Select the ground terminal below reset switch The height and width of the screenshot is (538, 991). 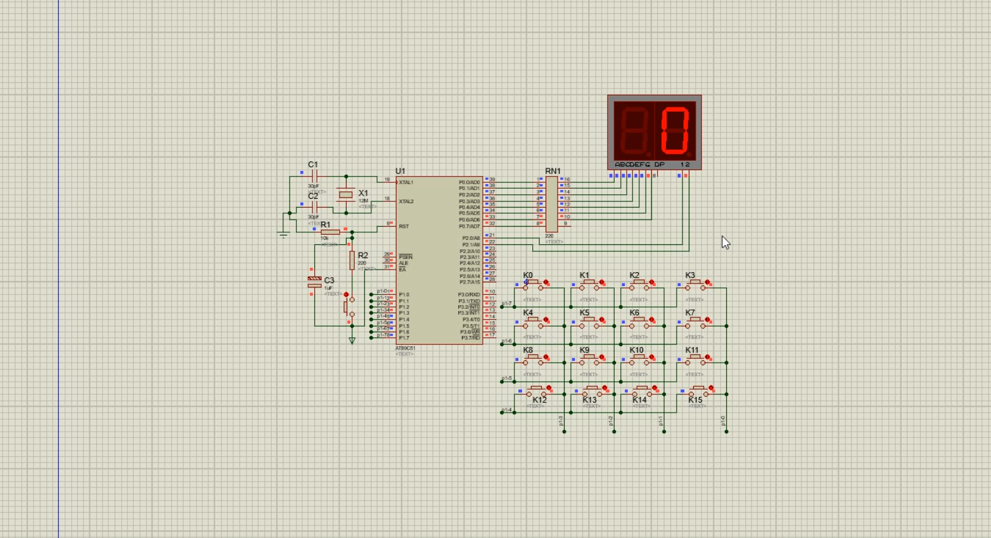tap(352, 341)
